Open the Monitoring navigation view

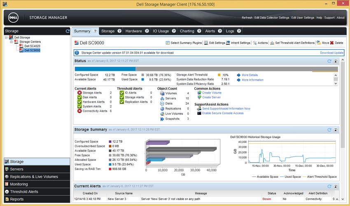click(37, 184)
